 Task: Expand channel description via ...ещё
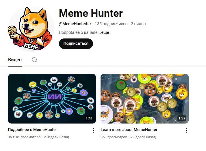(x=104, y=32)
